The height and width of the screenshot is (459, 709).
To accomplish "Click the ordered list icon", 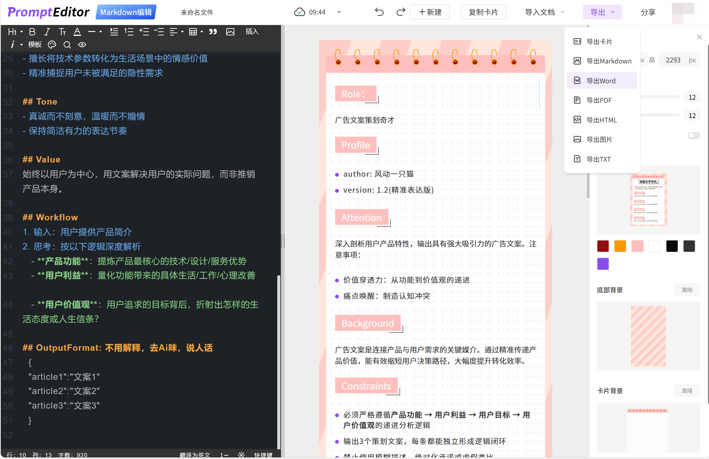I will pyautogui.click(x=129, y=32).
